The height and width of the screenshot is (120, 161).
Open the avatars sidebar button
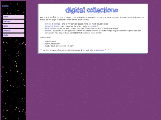point(13,31)
